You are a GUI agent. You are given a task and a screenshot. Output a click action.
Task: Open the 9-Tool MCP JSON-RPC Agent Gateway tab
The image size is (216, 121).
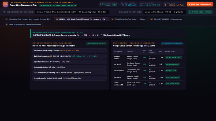pyautogui.click(x=166, y=19)
